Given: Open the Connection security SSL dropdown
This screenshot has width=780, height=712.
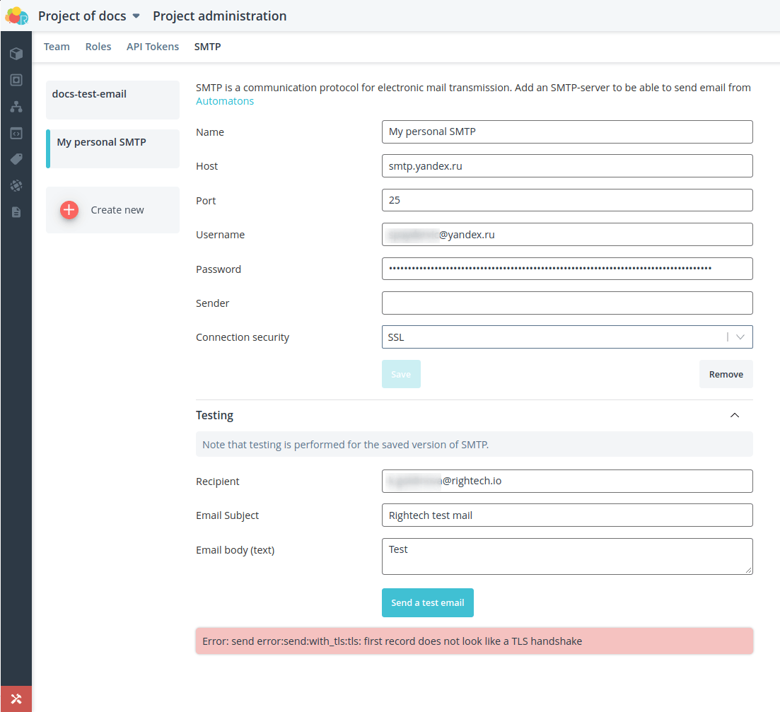Looking at the screenshot, I should click(x=567, y=337).
